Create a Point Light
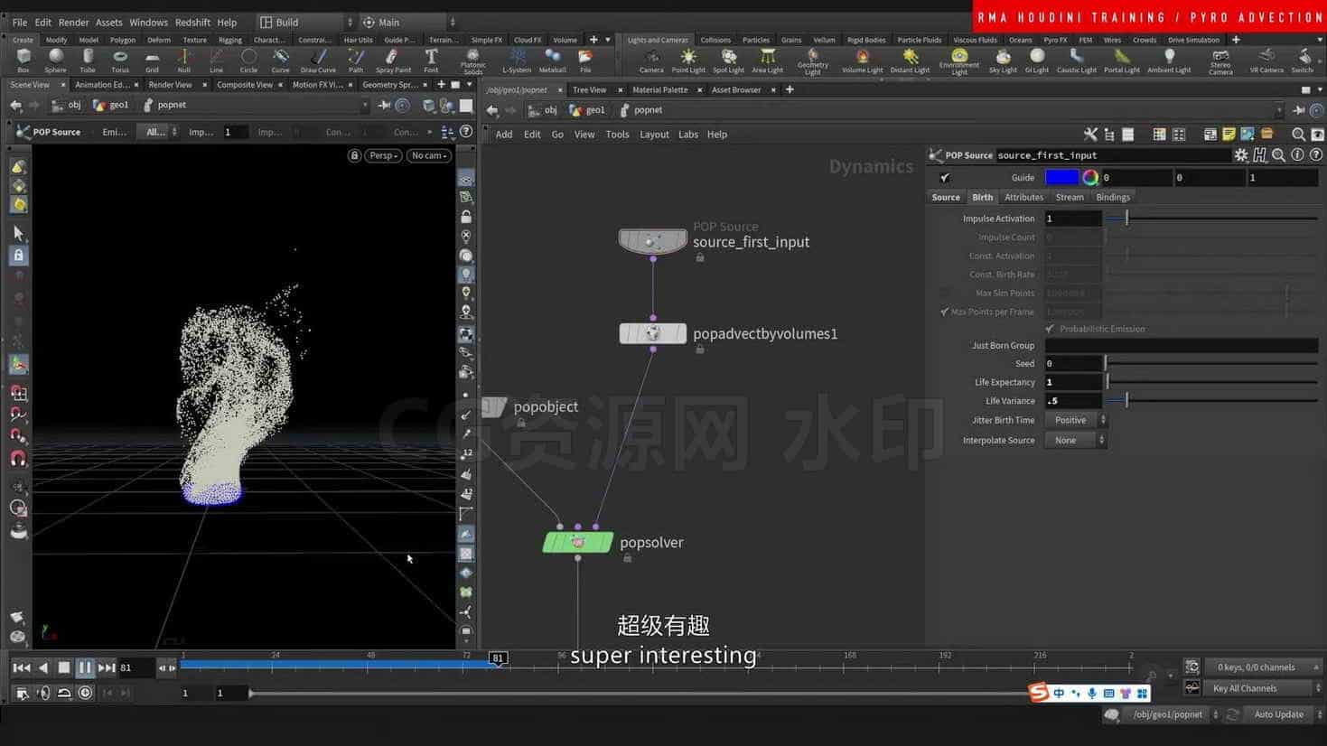This screenshot has width=1327, height=746. coord(688,61)
